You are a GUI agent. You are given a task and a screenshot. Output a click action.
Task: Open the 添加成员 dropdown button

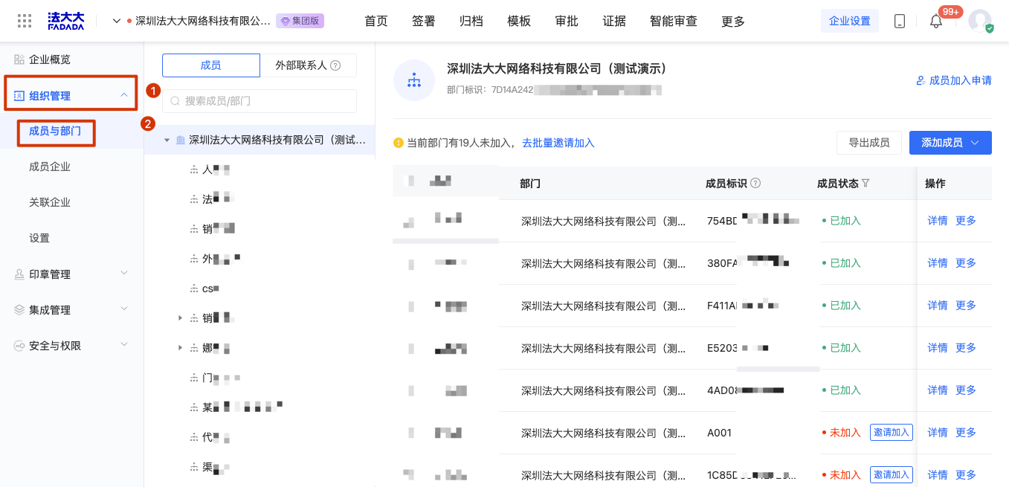[950, 143]
